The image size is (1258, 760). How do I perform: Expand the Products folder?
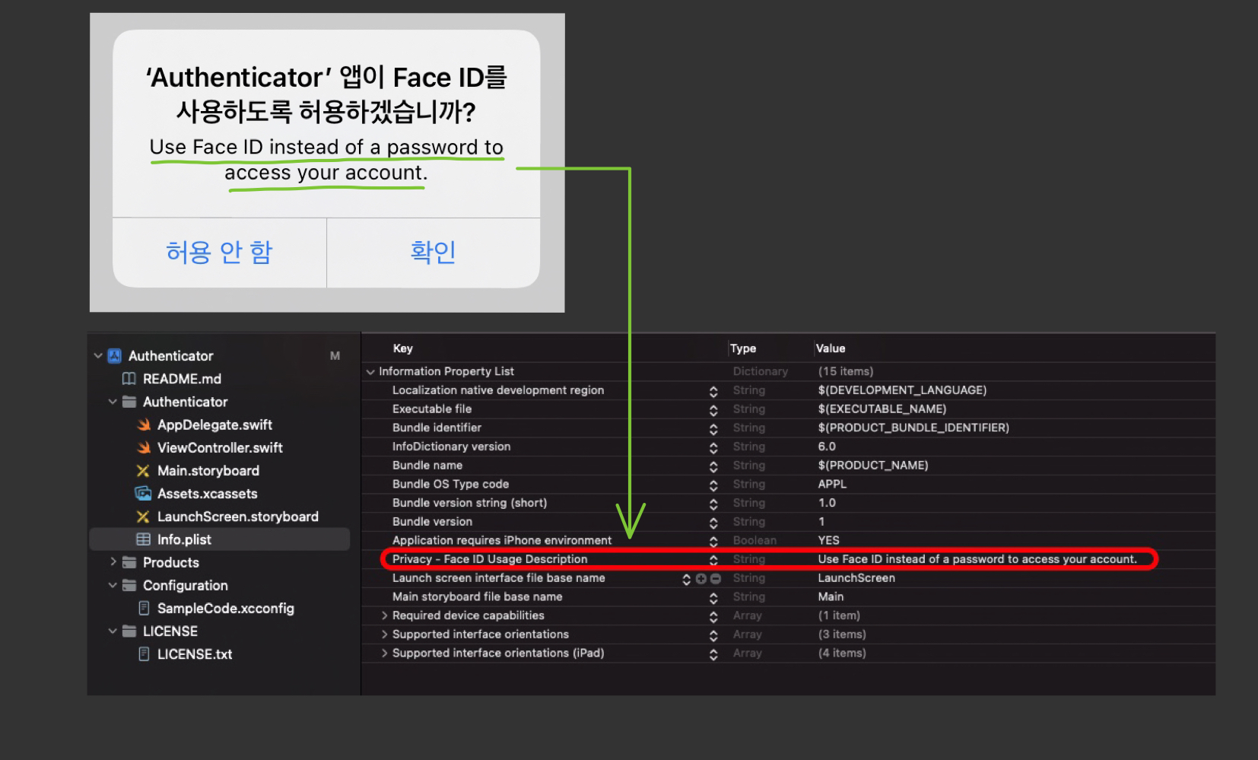(113, 562)
